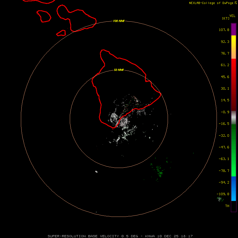Image resolution: width=238 pixels, height=238 pixels.
Task: Click the VEL legend title
Action: click(x=232, y=16)
